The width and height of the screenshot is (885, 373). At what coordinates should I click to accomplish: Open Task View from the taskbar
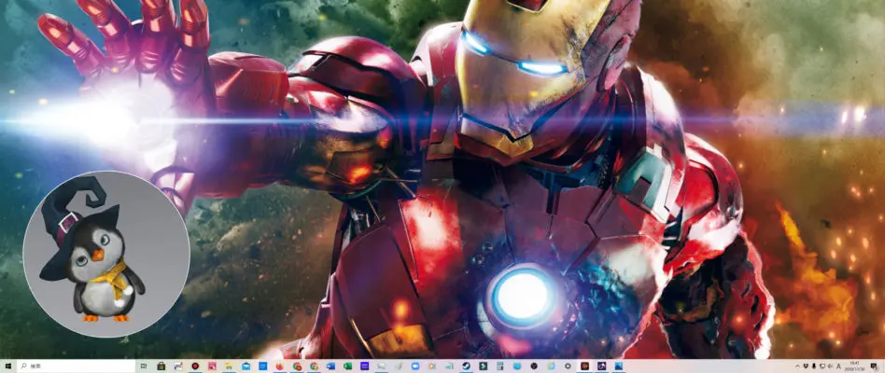144,366
